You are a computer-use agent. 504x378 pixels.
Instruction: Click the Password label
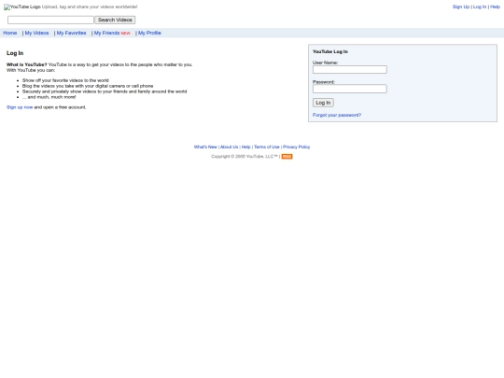[x=324, y=82]
